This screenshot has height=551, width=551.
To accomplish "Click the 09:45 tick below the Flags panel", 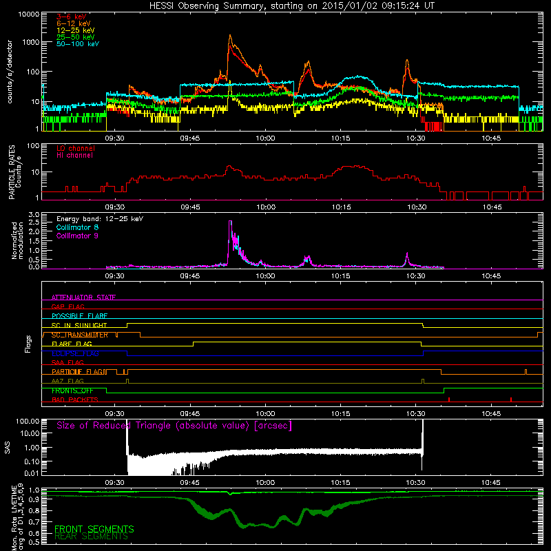I will point(190,414).
